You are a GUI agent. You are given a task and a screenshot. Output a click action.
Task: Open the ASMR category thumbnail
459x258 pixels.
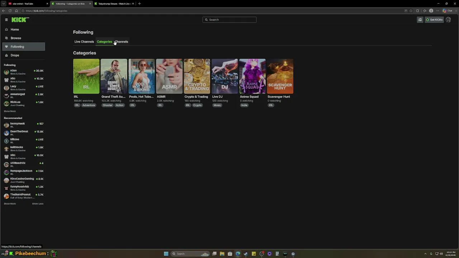tap(169, 76)
